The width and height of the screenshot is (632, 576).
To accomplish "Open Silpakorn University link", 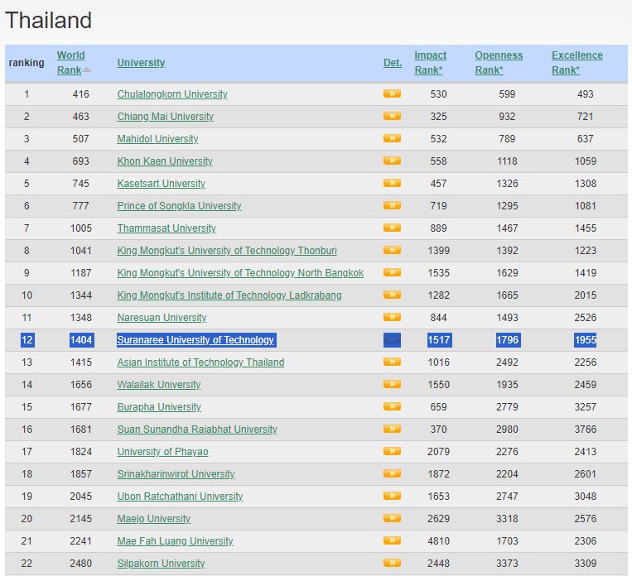I will (161, 564).
